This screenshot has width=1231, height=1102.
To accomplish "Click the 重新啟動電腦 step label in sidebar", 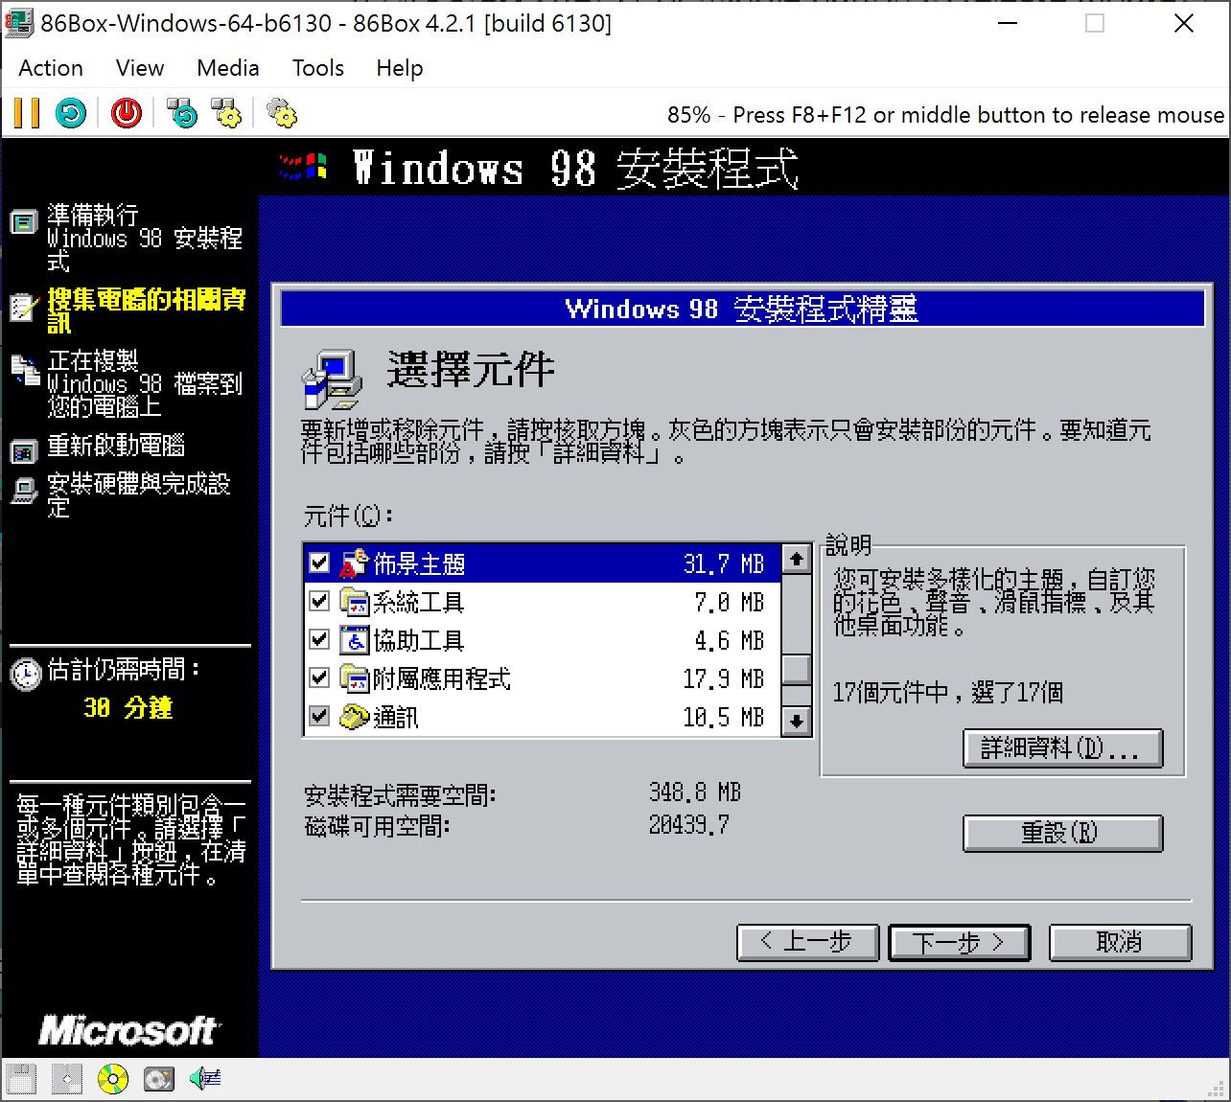I will [x=116, y=446].
